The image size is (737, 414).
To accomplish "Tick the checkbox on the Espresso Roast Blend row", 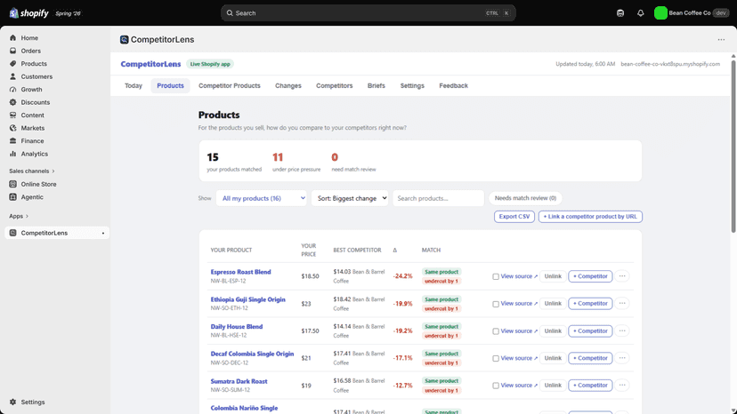I will click(x=496, y=276).
